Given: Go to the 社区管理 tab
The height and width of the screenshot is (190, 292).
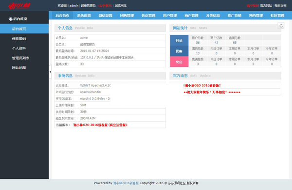Looking at the screenshot, I should [277, 16].
